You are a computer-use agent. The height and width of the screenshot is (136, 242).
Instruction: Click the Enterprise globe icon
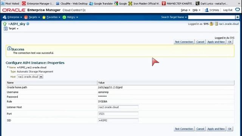[x=5, y=17]
